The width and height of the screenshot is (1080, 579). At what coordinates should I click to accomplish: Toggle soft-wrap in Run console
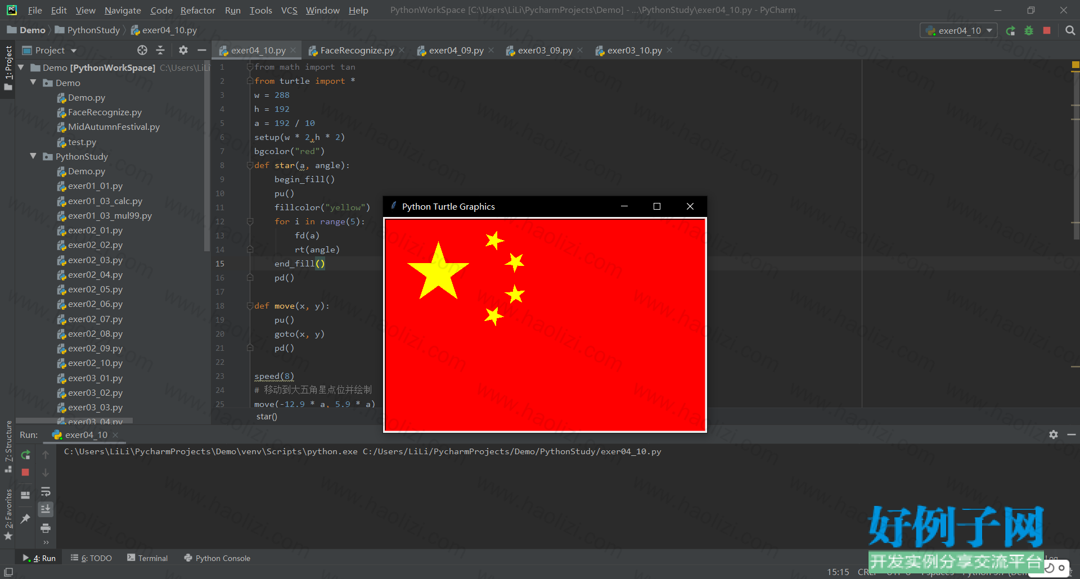point(46,491)
